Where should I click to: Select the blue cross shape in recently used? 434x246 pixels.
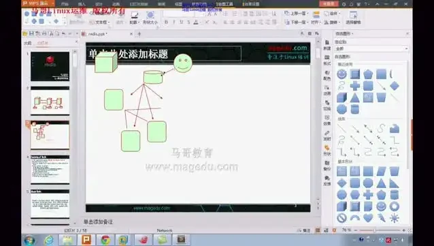tap(355, 86)
